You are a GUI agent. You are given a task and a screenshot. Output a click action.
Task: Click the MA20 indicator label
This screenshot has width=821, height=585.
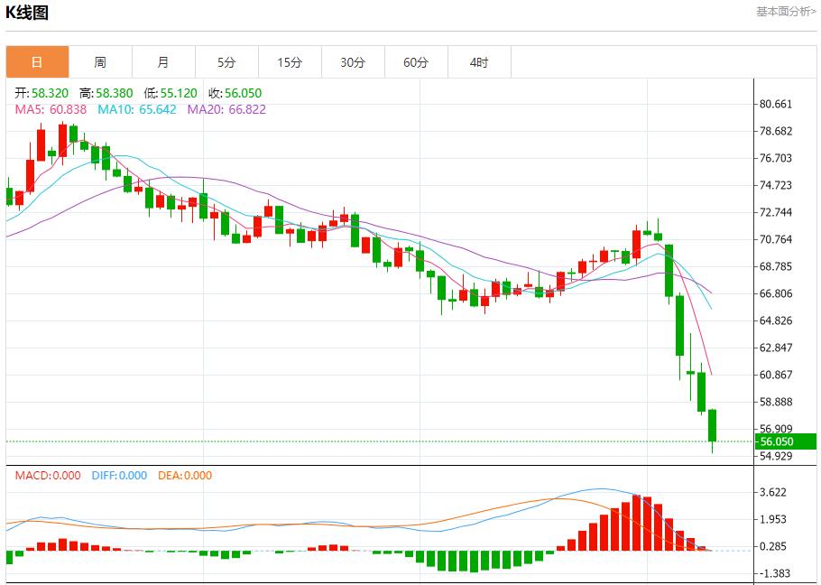tap(226, 109)
